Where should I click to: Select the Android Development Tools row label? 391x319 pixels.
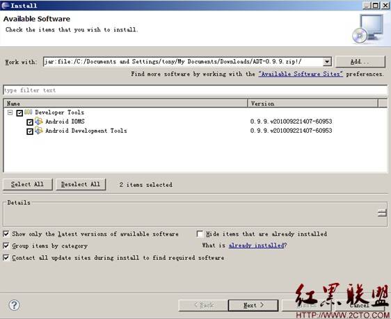tap(86, 131)
